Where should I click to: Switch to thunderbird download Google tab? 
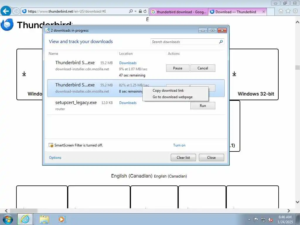click(179, 12)
